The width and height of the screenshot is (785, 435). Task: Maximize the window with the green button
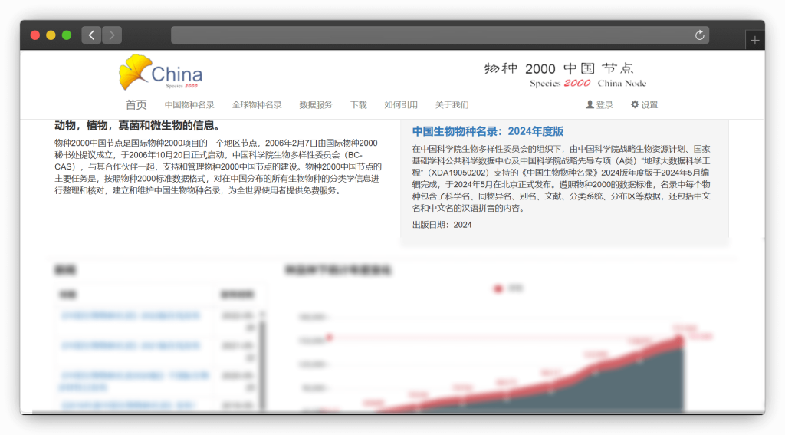point(67,35)
